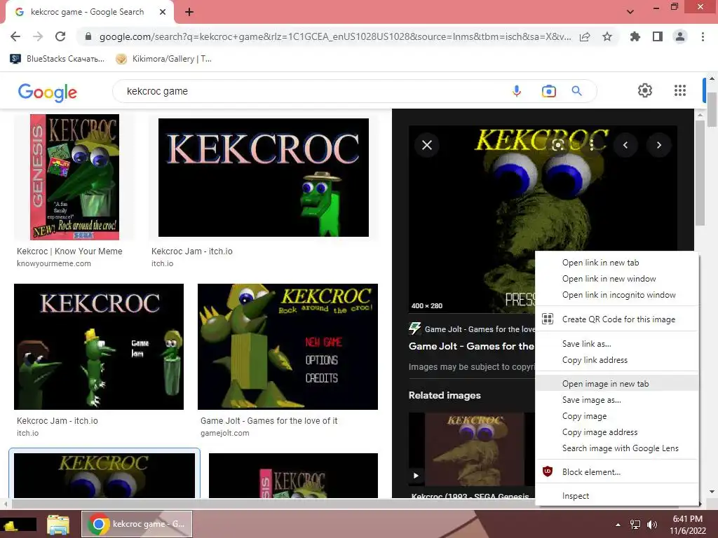Open BlueStacks bookmark
Image resolution: width=718 pixels, height=538 pixels.
[57, 59]
